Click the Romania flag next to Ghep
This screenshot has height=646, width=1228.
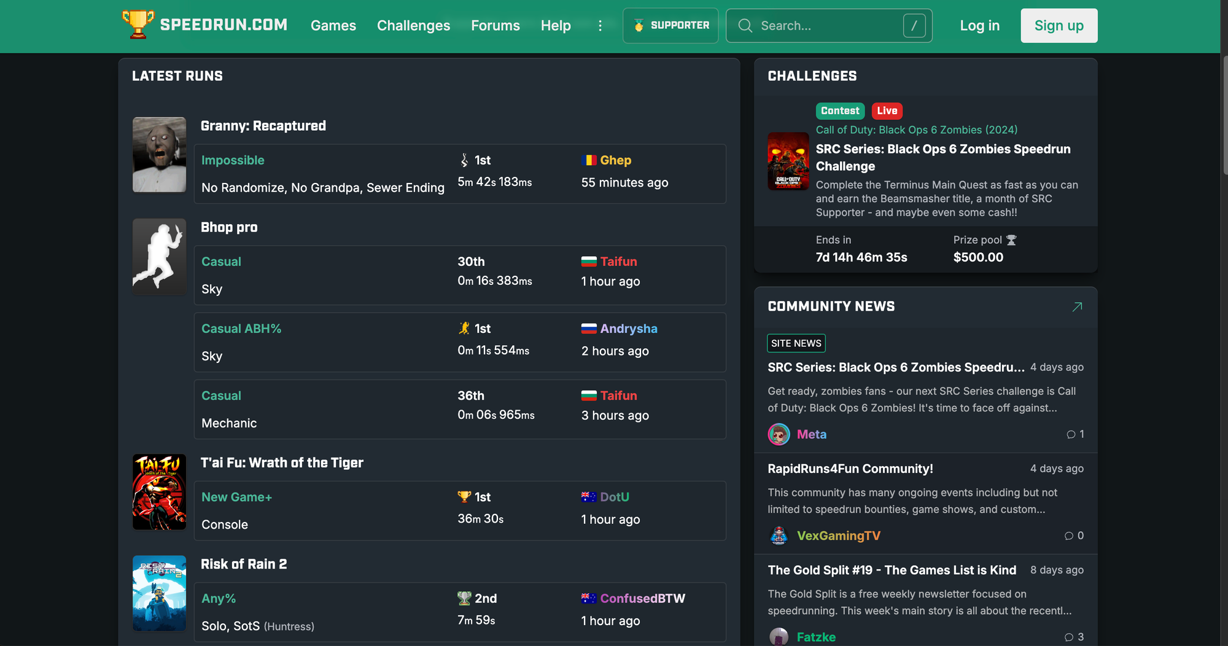click(589, 160)
